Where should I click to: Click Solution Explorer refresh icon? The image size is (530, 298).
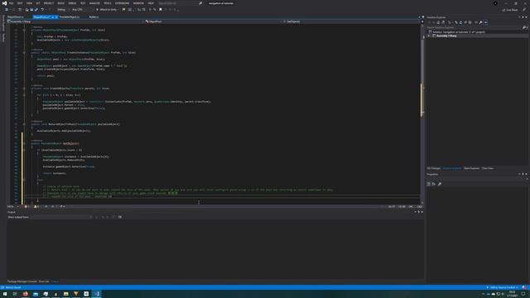pyautogui.click(x=460, y=22)
